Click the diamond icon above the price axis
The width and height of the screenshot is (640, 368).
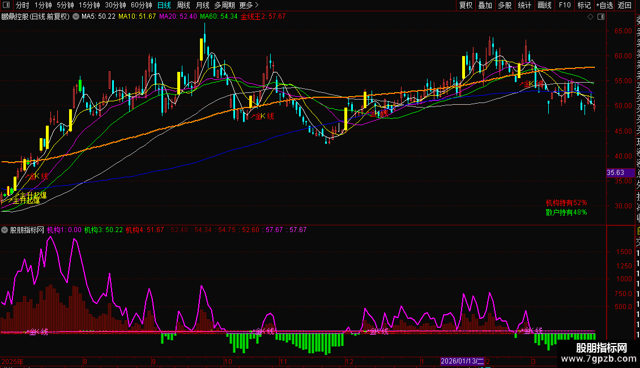[591, 17]
